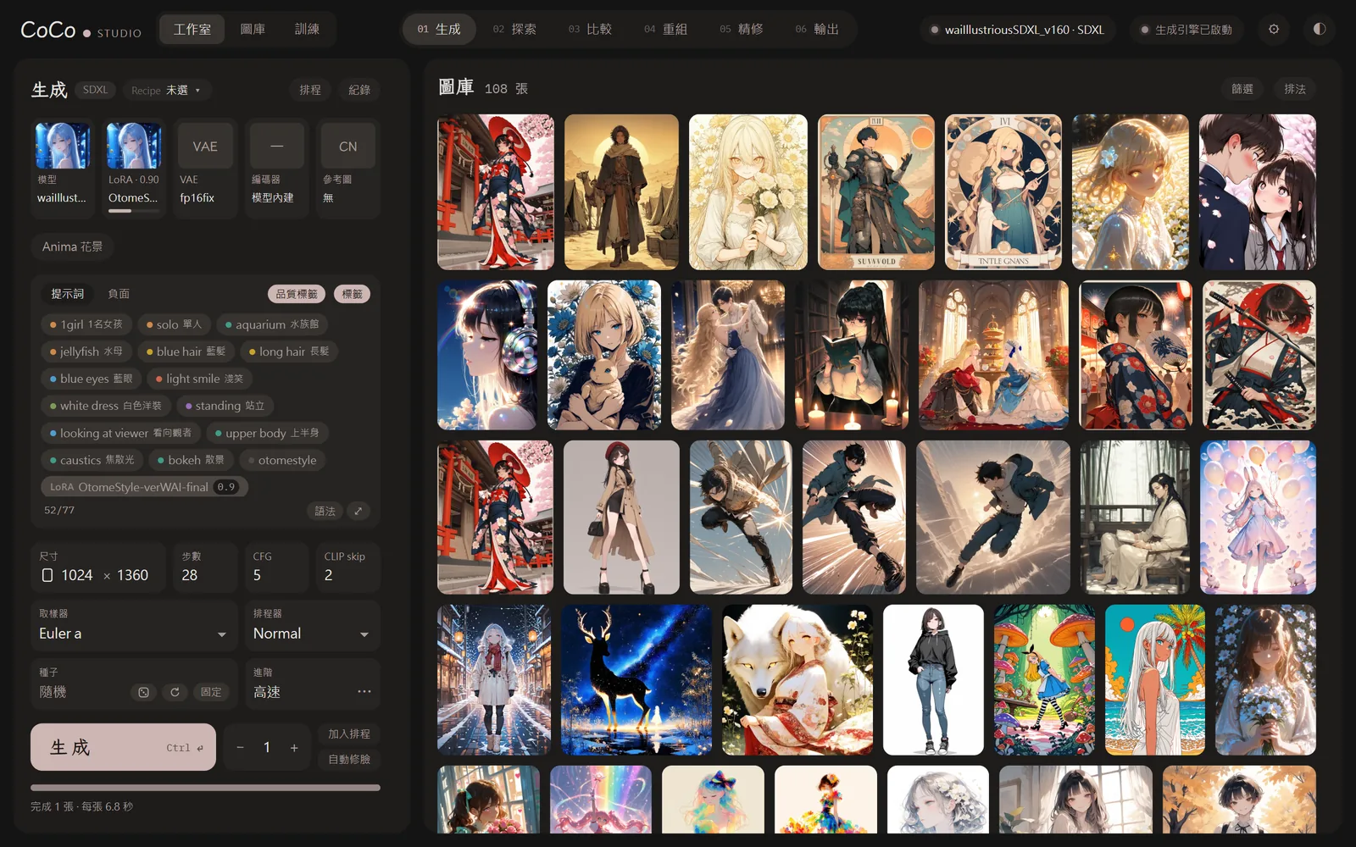Open the VAE slot tile
The image size is (1356, 847).
point(205,169)
